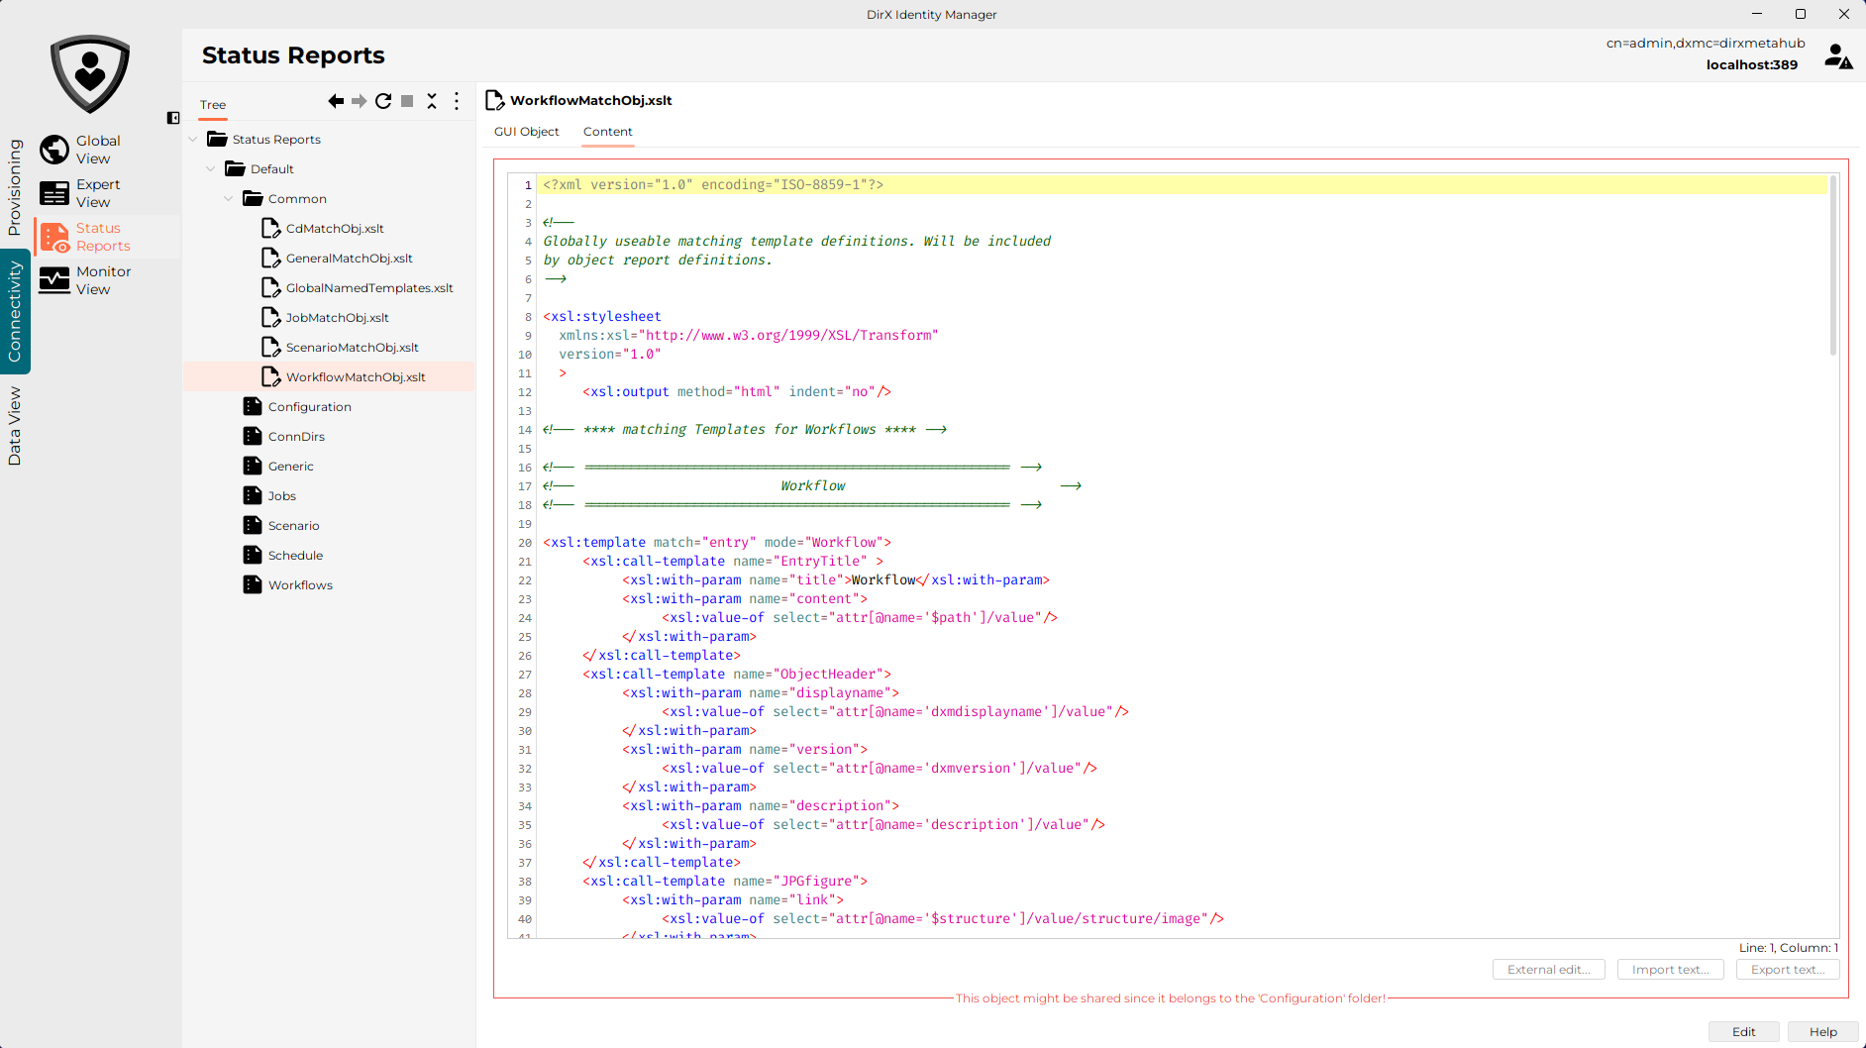The image size is (1866, 1048).
Task: Click the Generic folder icon
Action: tap(253, 467)
